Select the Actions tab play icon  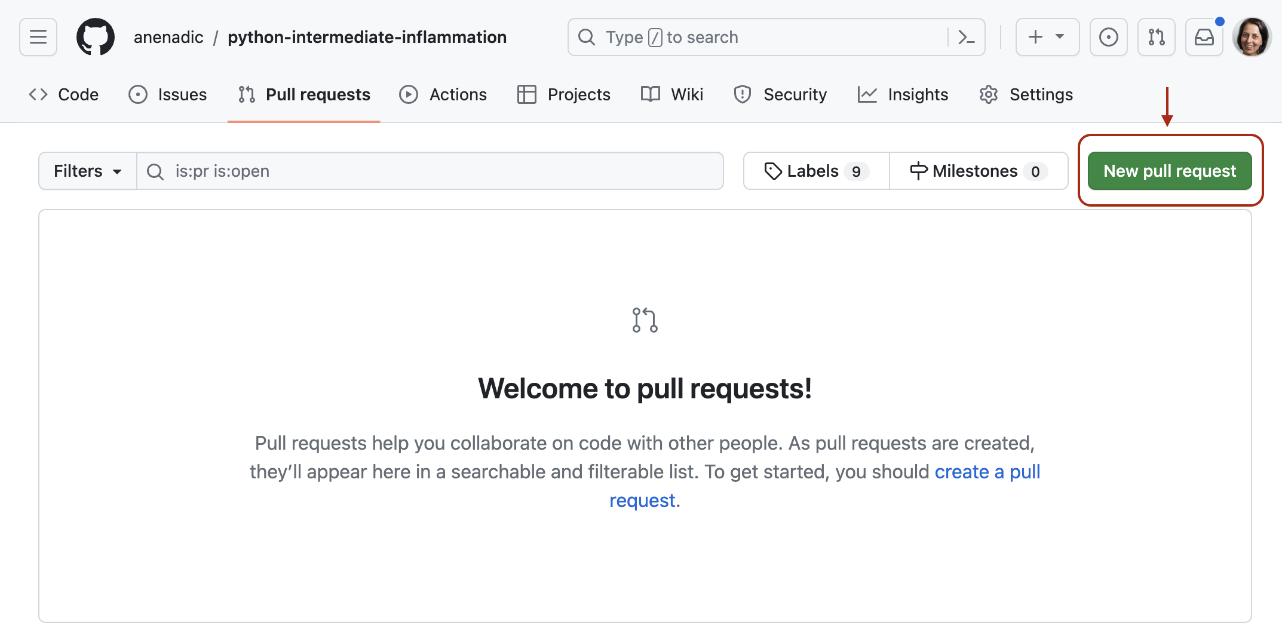click(x=409, y=94)
